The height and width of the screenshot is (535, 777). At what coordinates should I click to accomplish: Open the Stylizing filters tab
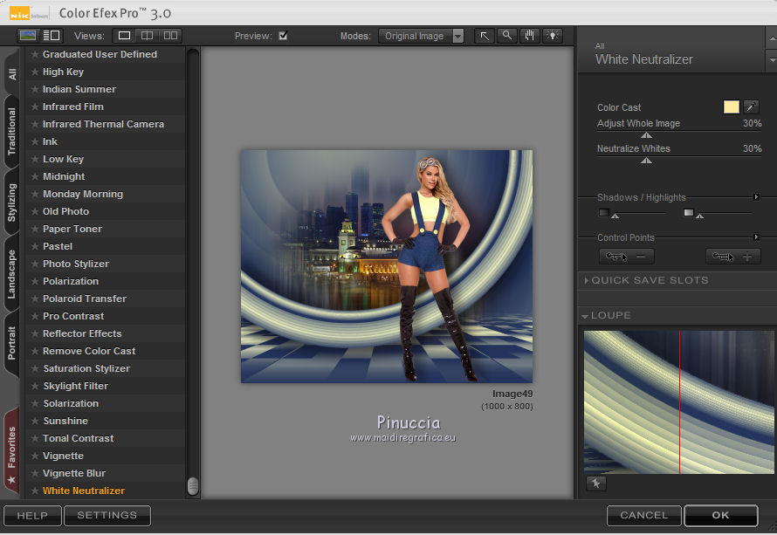(12, 202)
